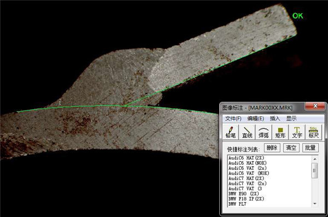The width and height of the screenshot is (328, 217).
Task: Open the 编辑(E) edit menu
Action: coord(255,119)
